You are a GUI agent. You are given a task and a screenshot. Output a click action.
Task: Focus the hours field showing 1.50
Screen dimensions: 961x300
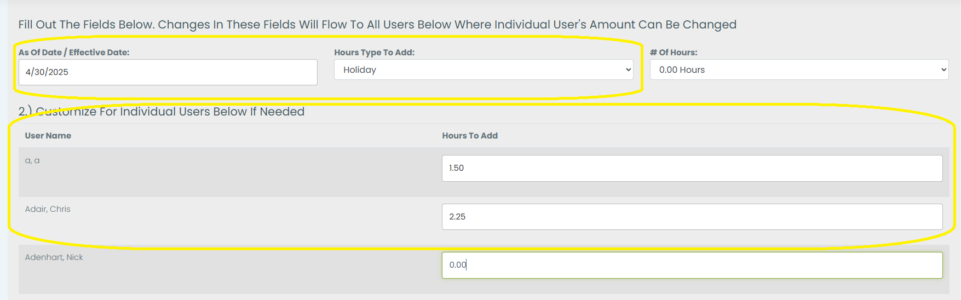692,168
